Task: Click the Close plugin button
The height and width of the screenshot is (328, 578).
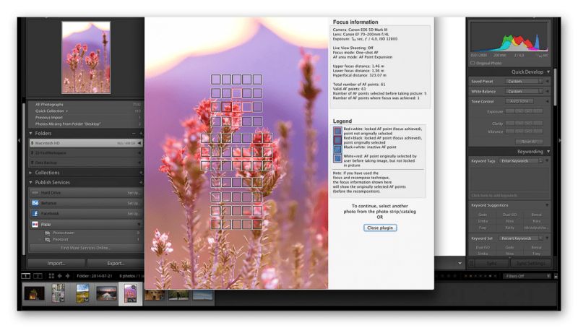Action: 380,228
